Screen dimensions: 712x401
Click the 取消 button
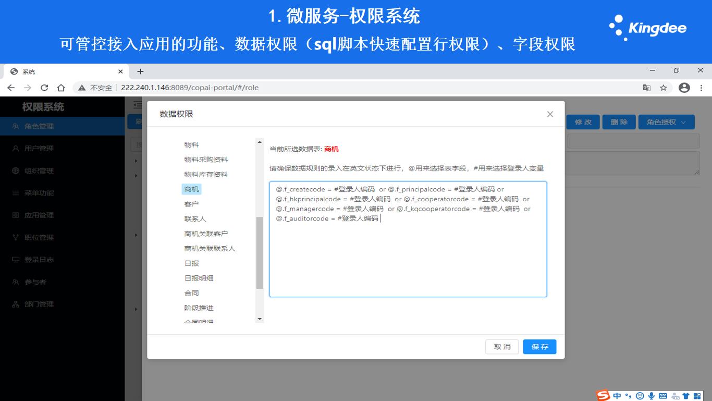pyautogui.click(x=502, y=347)
